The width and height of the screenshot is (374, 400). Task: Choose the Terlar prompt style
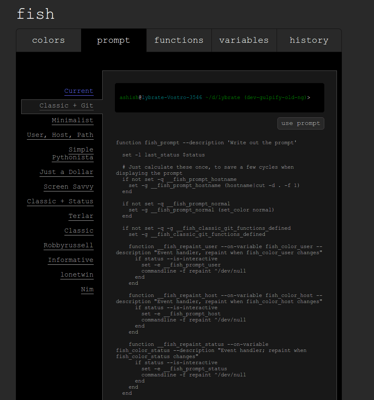coord(81,216)
